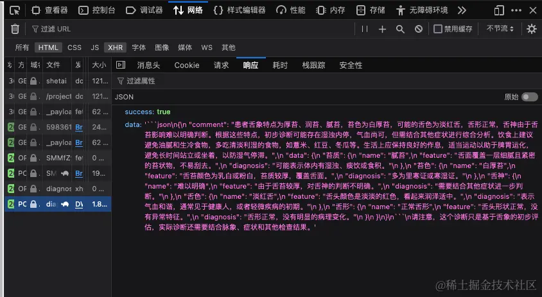Screen dimensions: 542x297
Task: Sort by the 文件 column header
Action: pyautogui.click(x=58, y=65)
